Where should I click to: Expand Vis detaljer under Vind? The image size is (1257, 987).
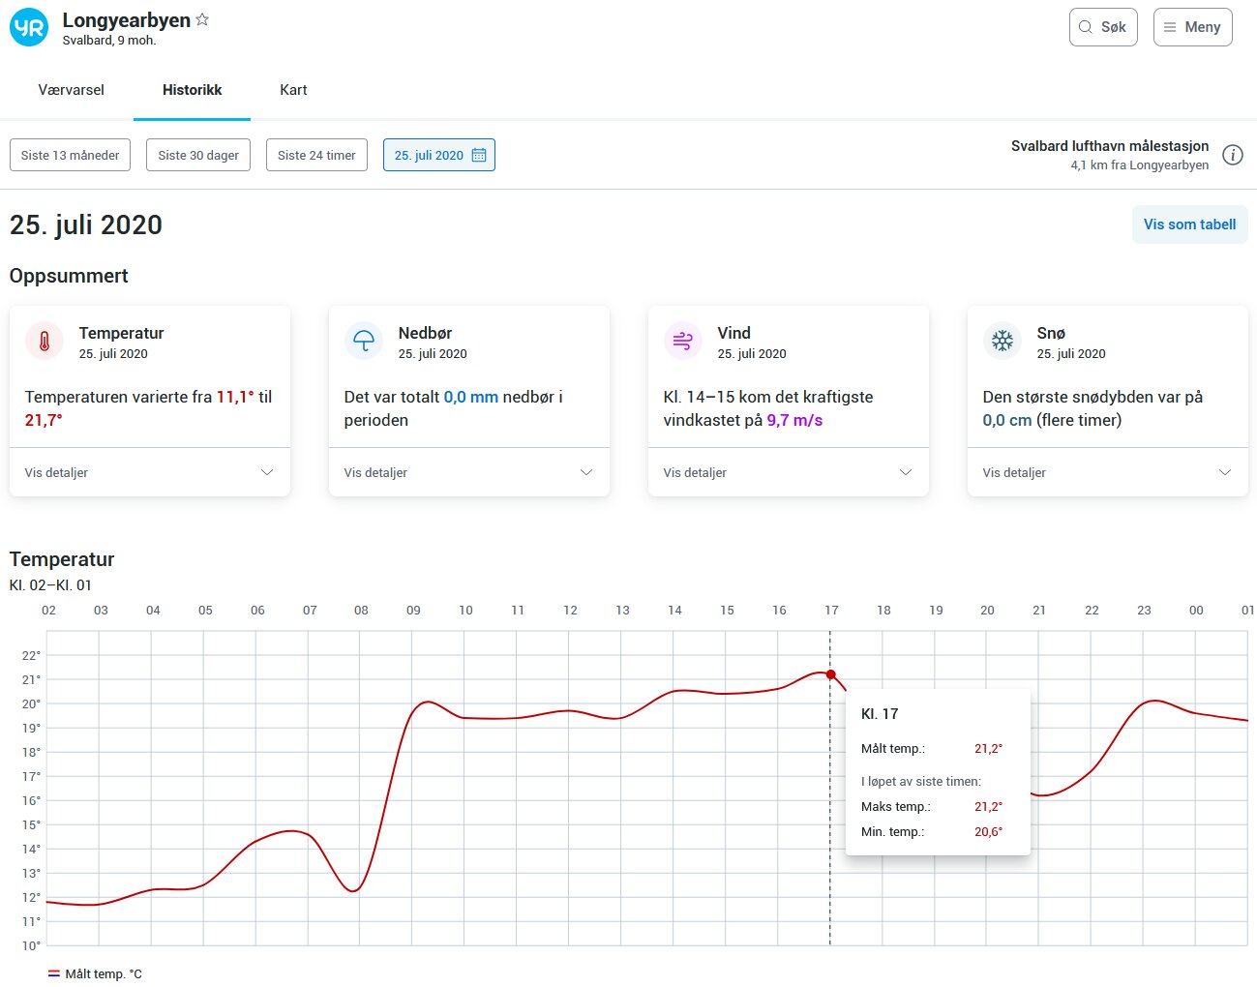coord(788,472)
